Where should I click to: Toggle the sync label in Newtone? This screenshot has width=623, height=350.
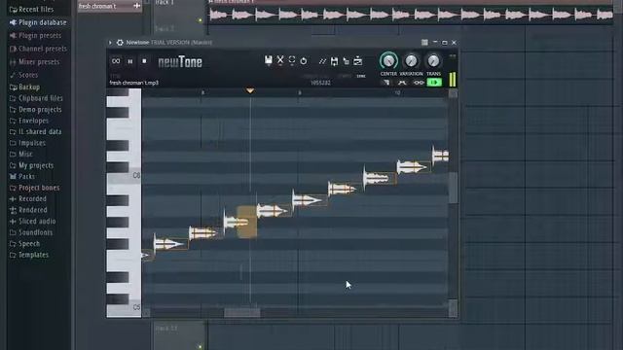click(361, 76)
